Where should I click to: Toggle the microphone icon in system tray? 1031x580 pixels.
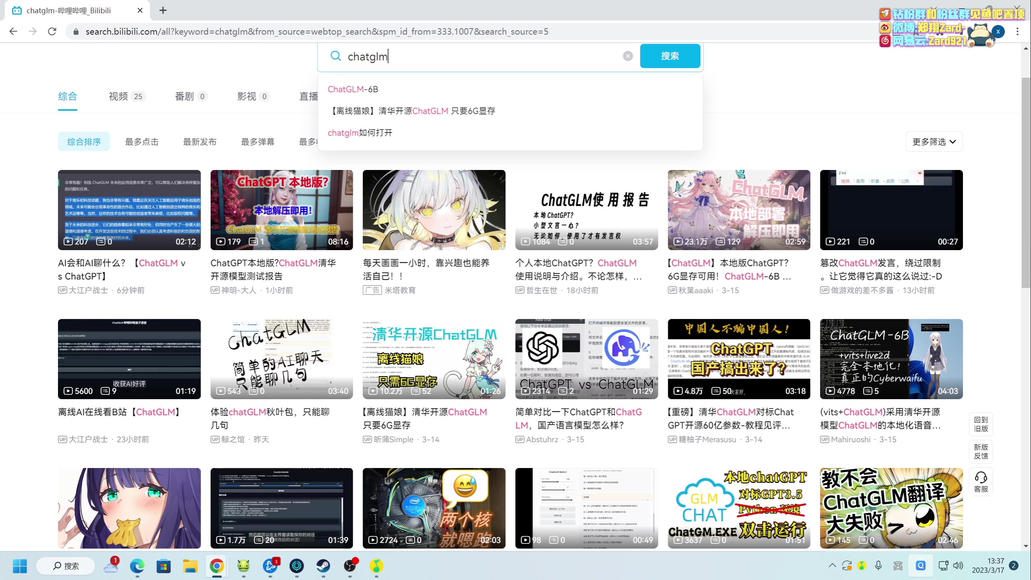[878, 565]
